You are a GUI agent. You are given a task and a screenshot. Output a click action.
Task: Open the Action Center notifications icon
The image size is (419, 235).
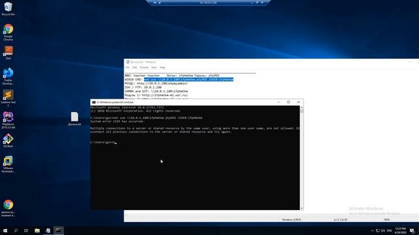[412, 230]
